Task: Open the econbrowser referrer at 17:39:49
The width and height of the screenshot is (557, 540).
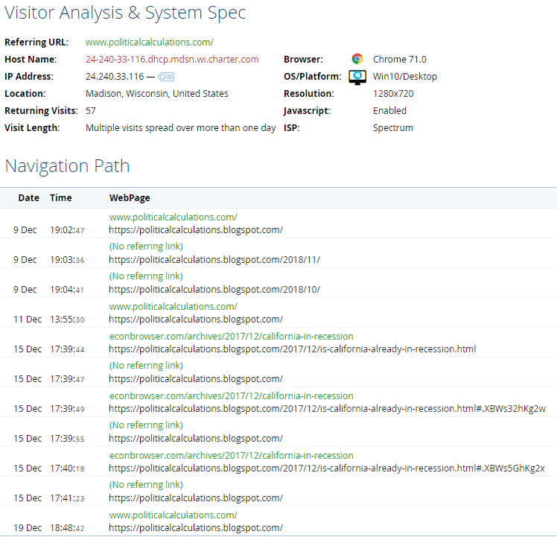Action: tap(232, 396)
